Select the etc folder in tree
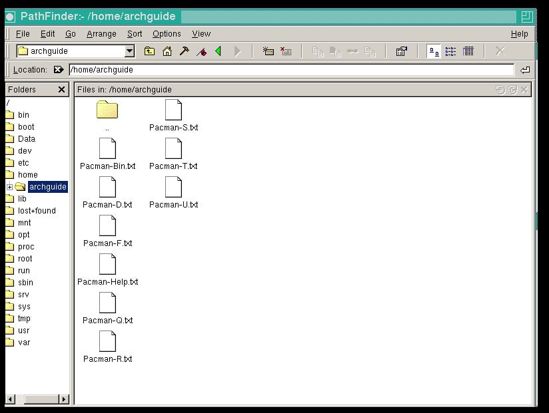Image resolution: width=549 pixels, height=413 pixels. pyautogui.click(x=17, y=163)
